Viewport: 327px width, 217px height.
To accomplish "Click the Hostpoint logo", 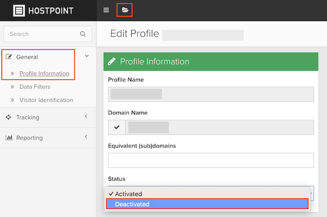I will tap(43, 10).
